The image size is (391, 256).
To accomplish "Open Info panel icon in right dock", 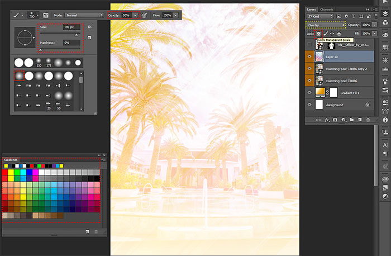I will point(385,120).
